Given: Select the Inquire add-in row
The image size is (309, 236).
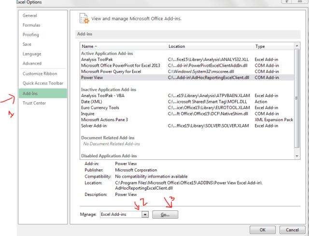Looking at the screenshot, I should coord(187,114).
